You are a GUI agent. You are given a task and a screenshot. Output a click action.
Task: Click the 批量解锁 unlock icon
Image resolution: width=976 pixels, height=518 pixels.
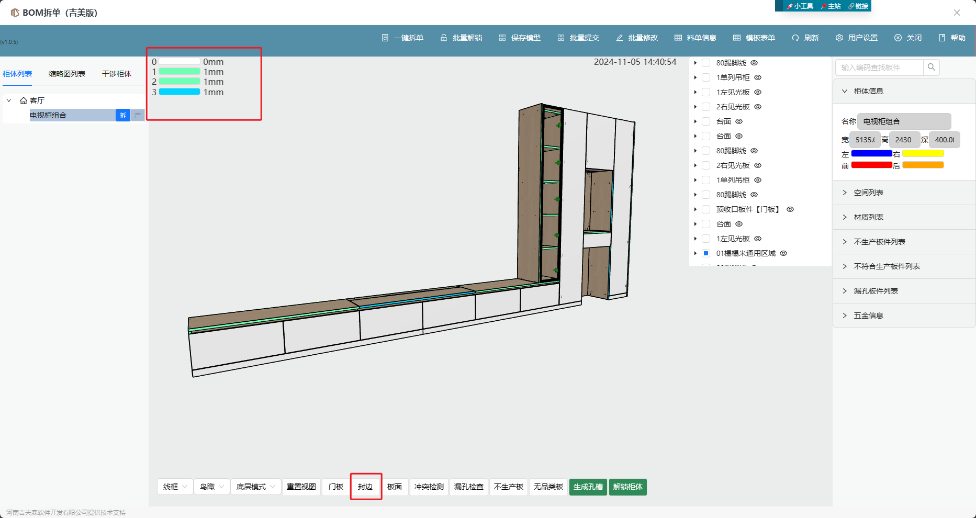pyautogui.click(x=444, y=38)
